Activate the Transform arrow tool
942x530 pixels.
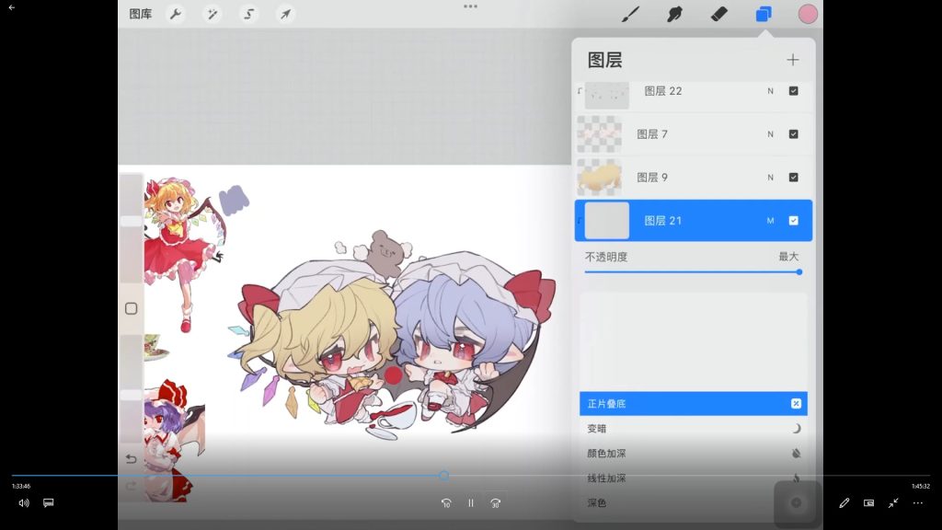(286, 14)
